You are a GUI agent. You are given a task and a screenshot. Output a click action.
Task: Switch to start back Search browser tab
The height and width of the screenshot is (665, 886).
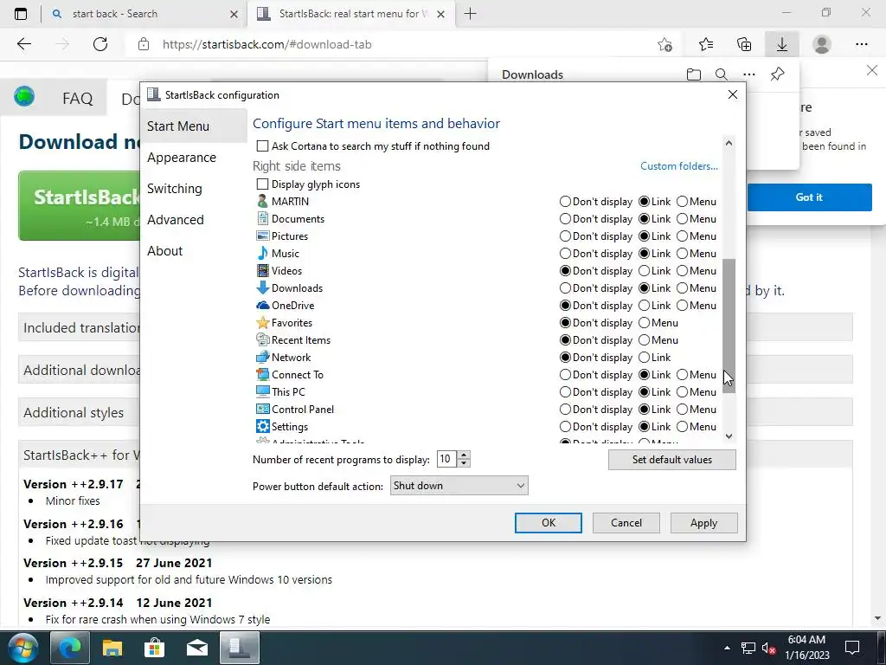coord(144,14)
